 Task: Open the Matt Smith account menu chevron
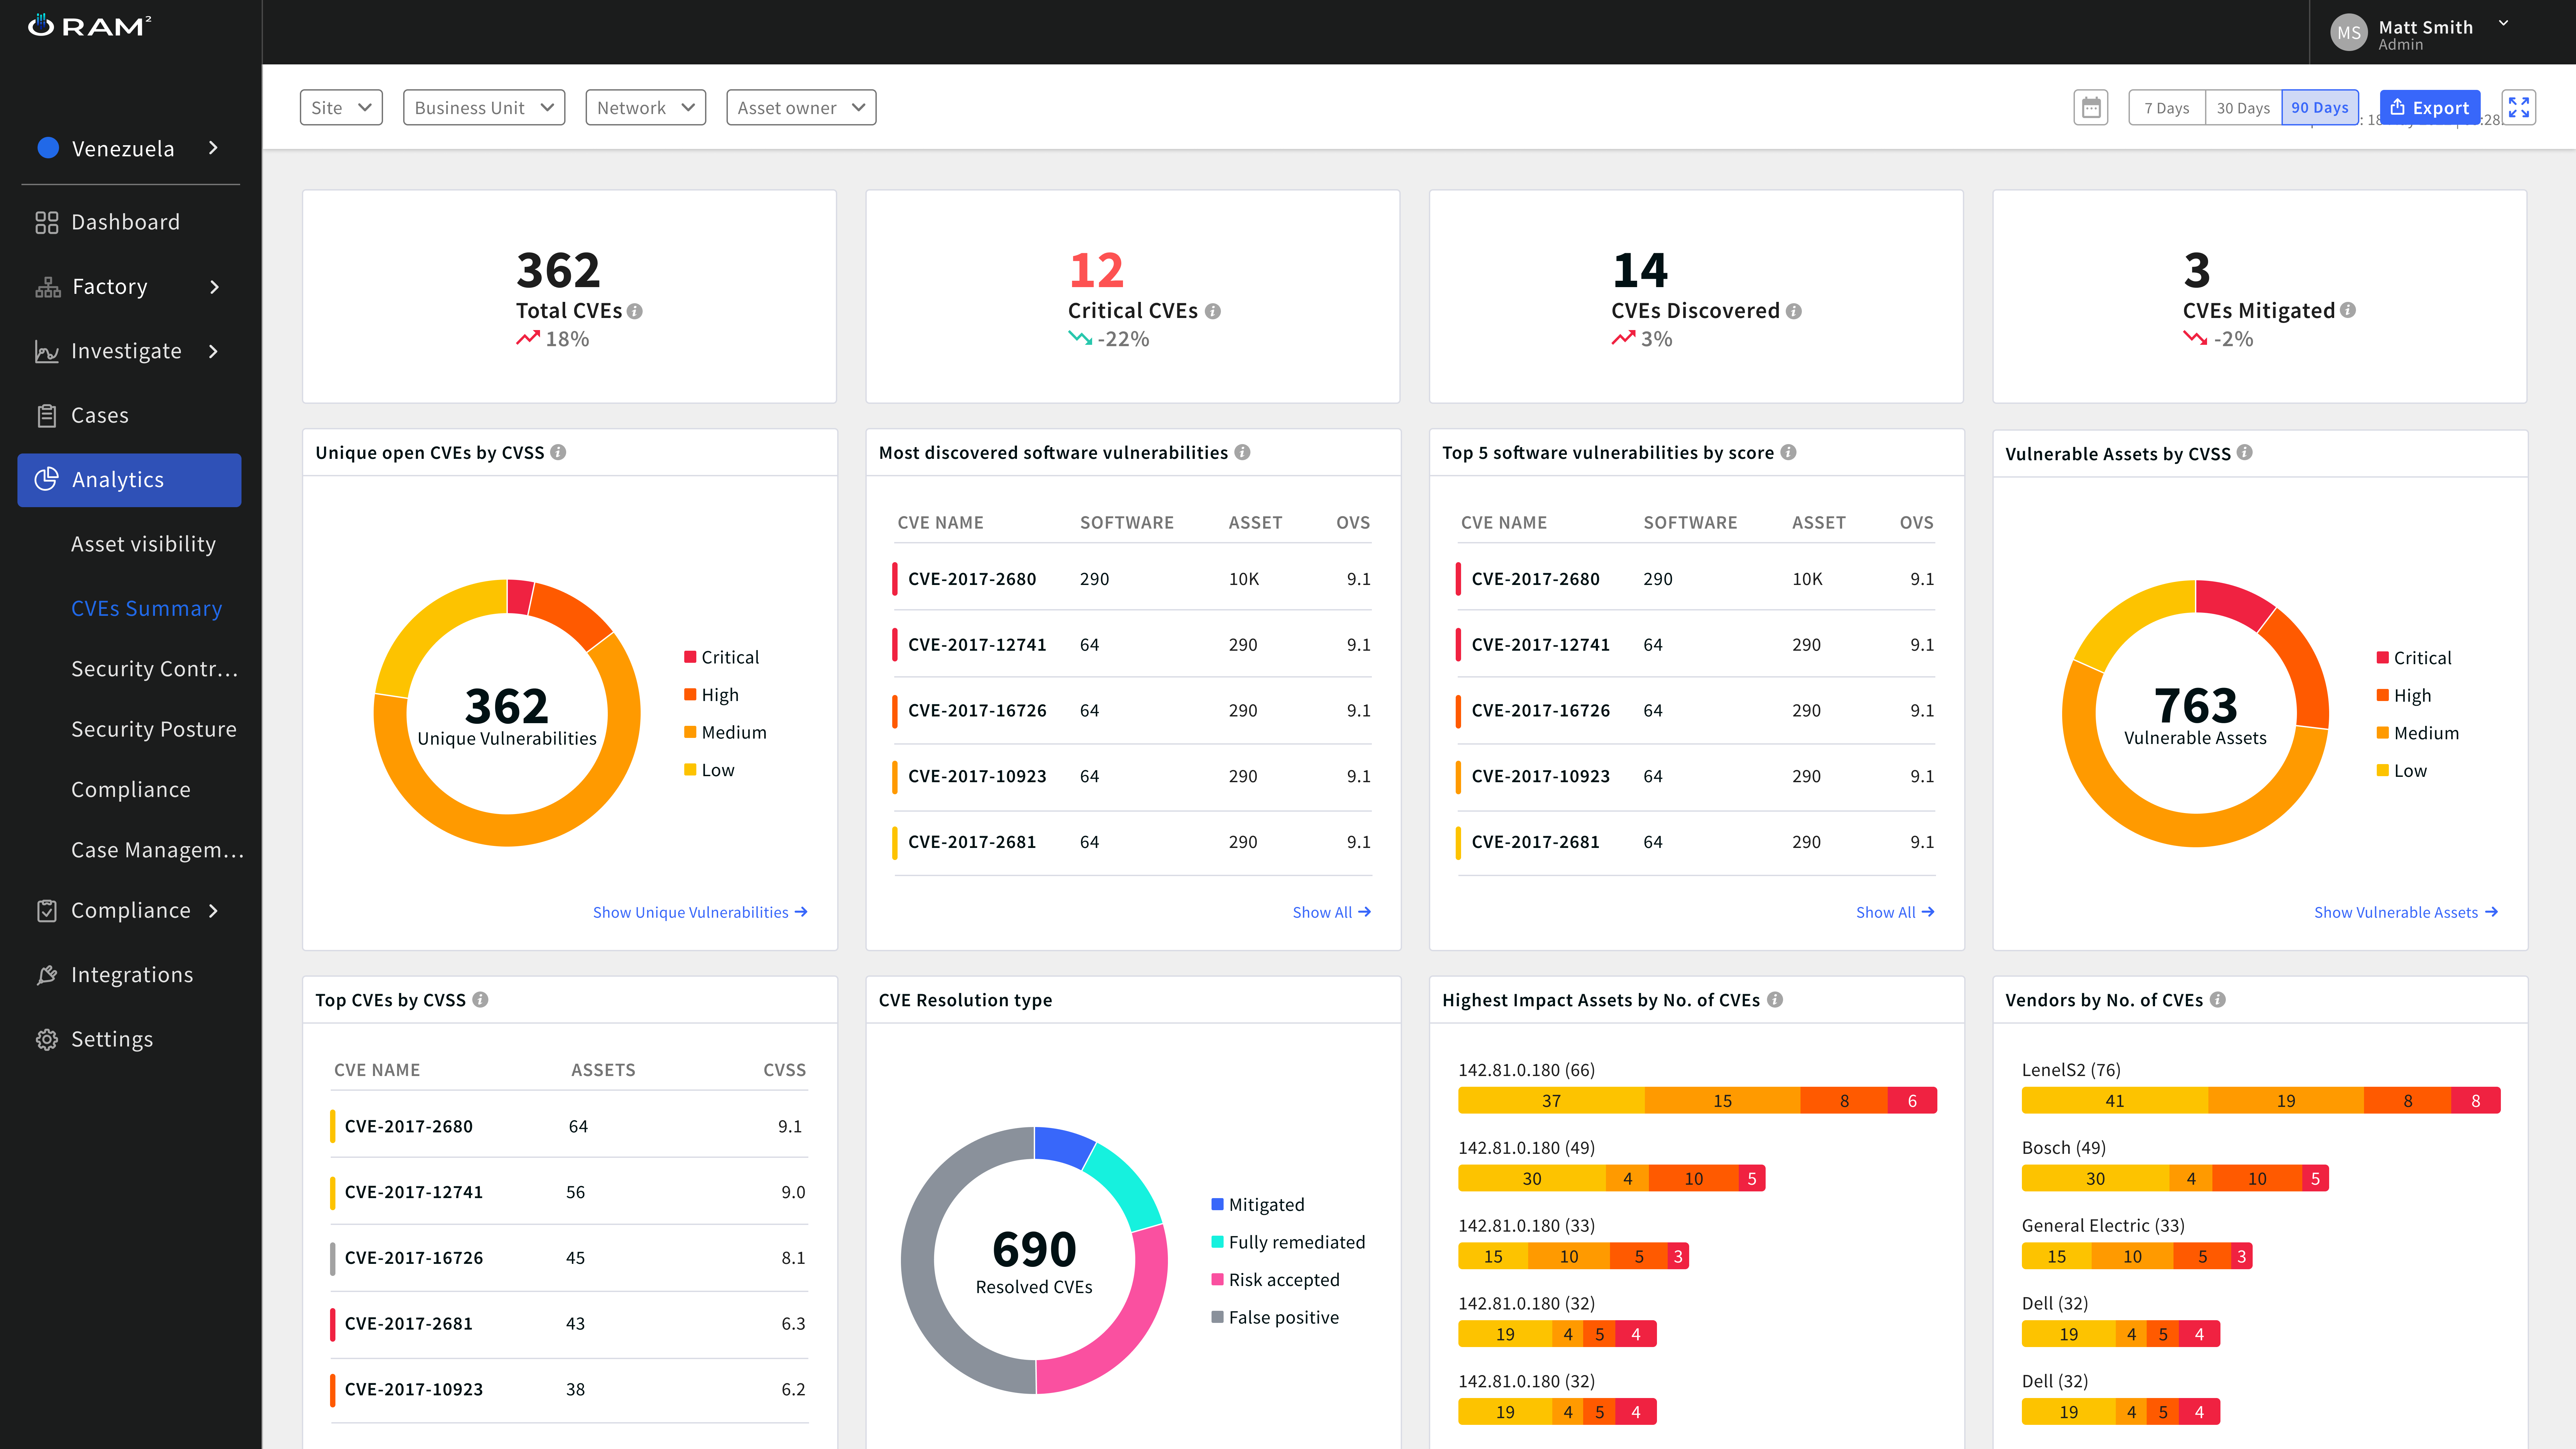click(x=2503, y=23)
